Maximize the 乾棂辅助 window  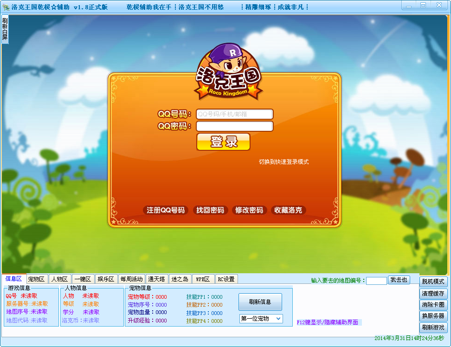pos(423,6)
